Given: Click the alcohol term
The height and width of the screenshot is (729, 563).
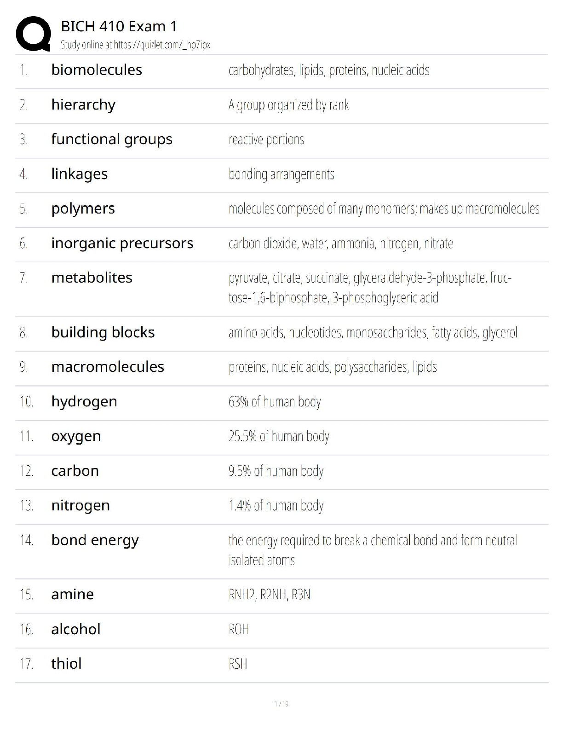Looking at the screenshot, I should tap(76, 629).
